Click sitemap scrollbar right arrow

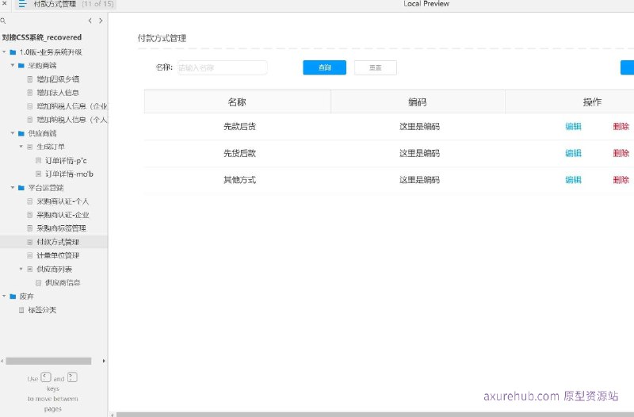click(x=104, y=361)
